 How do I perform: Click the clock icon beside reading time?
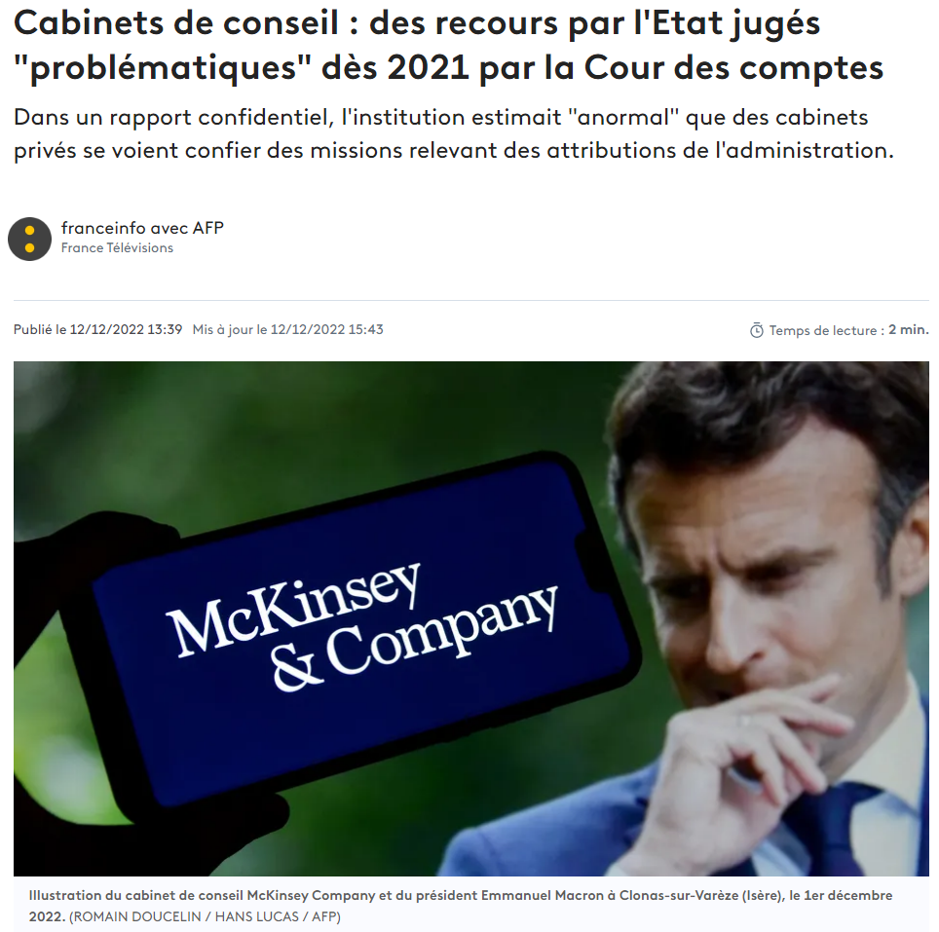pos(756,330)
